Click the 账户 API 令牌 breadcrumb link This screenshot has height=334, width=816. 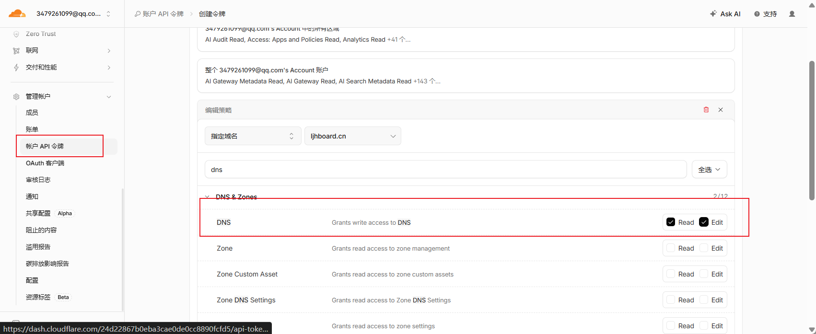pyautogui.click(x=163, y=14)
